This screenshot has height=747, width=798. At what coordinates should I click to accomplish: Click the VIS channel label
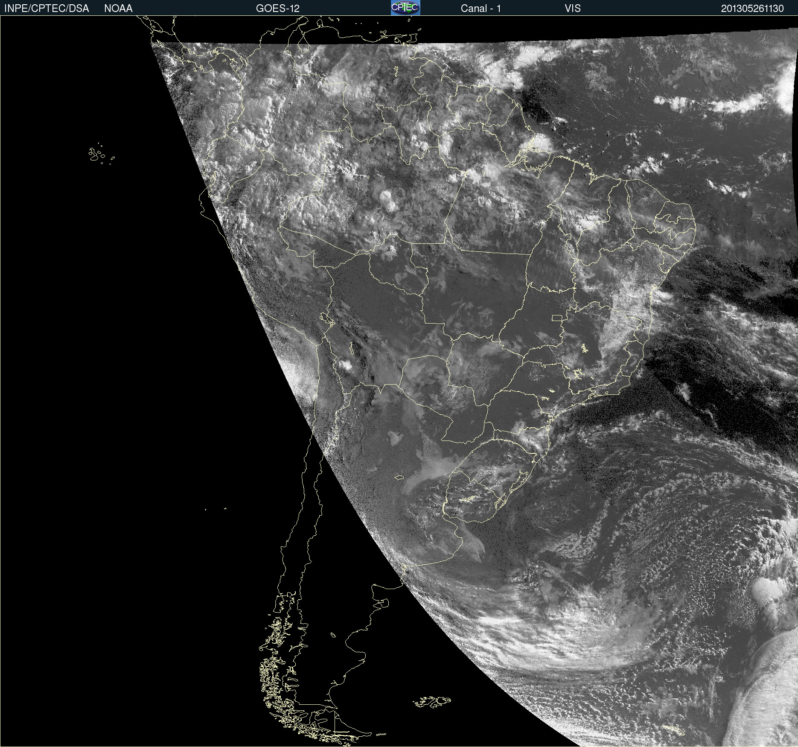[573, 9]
